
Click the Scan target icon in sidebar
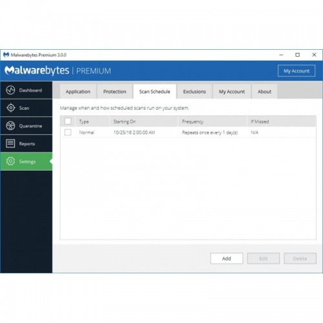click(x=10, y=108)
